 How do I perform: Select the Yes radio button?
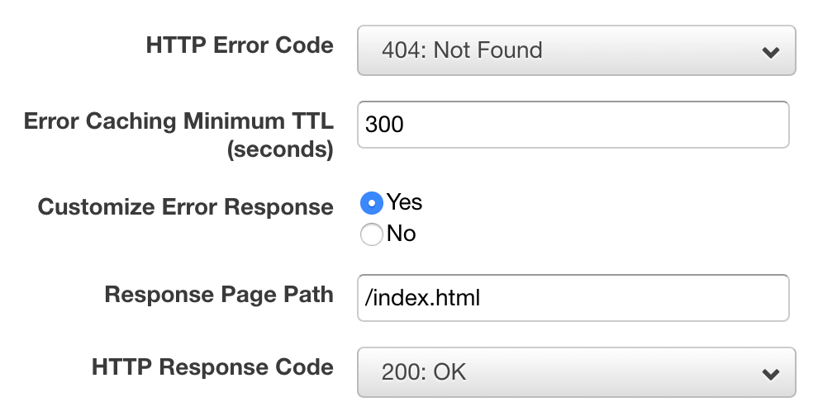[x=372, y=203]
